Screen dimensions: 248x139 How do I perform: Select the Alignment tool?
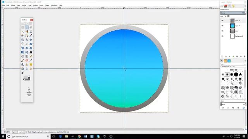pyautogui.click(x=22, y=44)
